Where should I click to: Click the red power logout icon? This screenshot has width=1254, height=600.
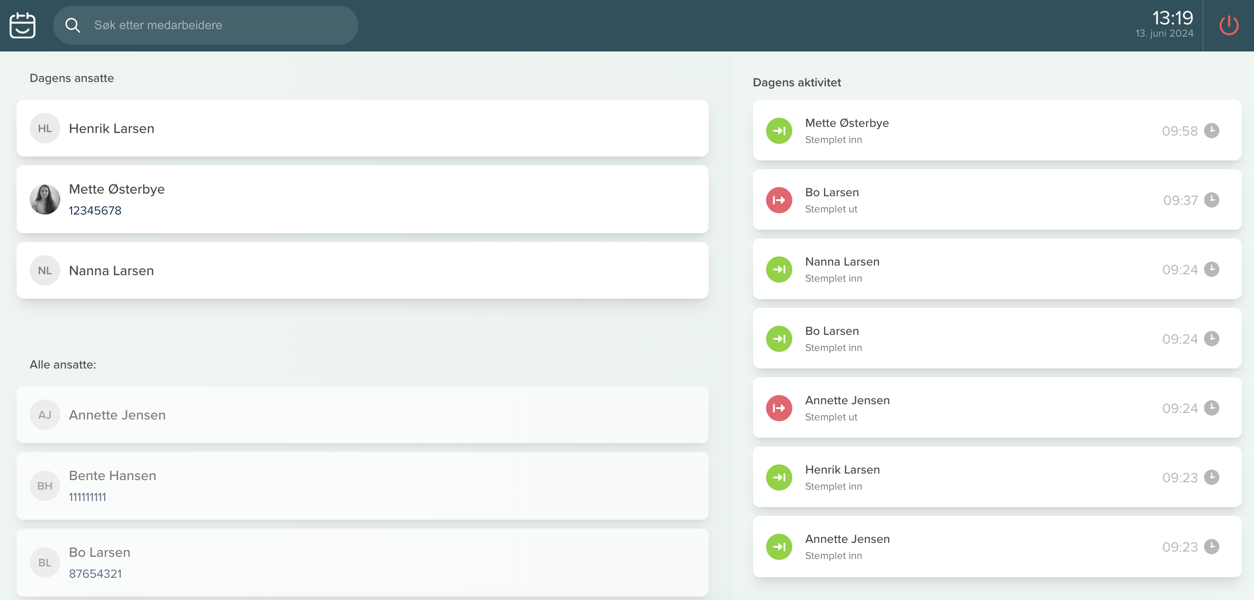(1229, 25)
